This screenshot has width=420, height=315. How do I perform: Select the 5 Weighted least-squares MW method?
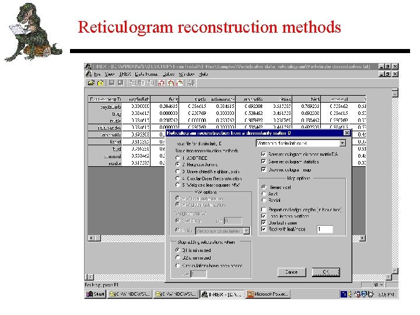coord(177,185)
